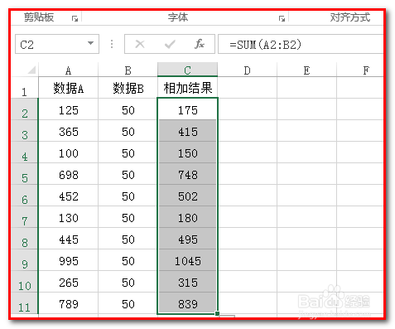
Task: Select result cell 495
Action: pos(187,239)
